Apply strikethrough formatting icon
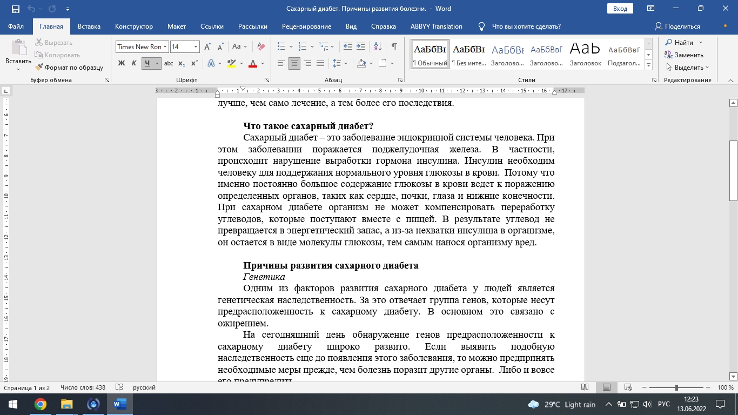This screenshot has height=415, width=738. click(x=169, y=63)
